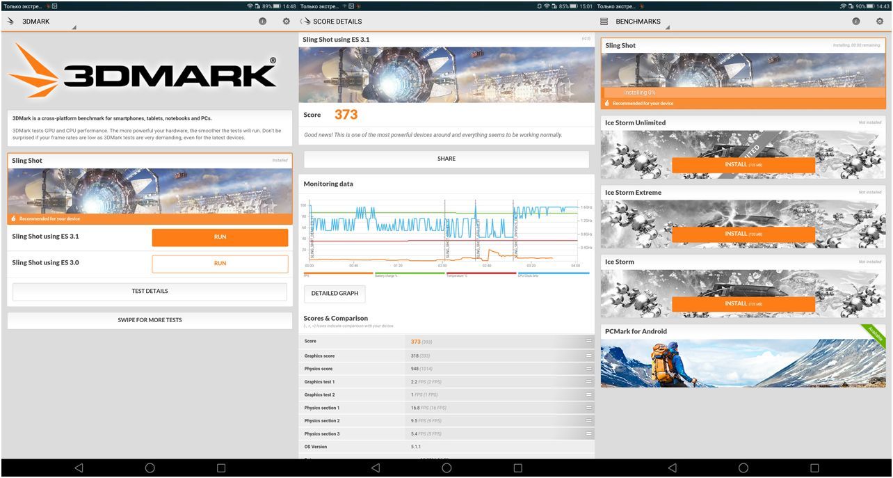Tap the info icon in the BENCHMARKS header

click(x=855, y=22)
